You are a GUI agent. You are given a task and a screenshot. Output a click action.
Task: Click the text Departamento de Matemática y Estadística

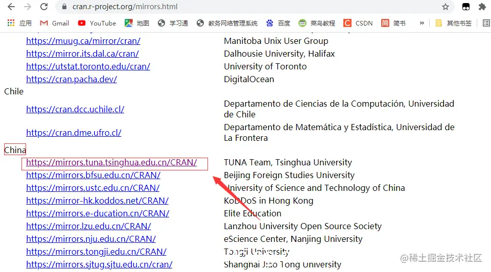(309, 127)
